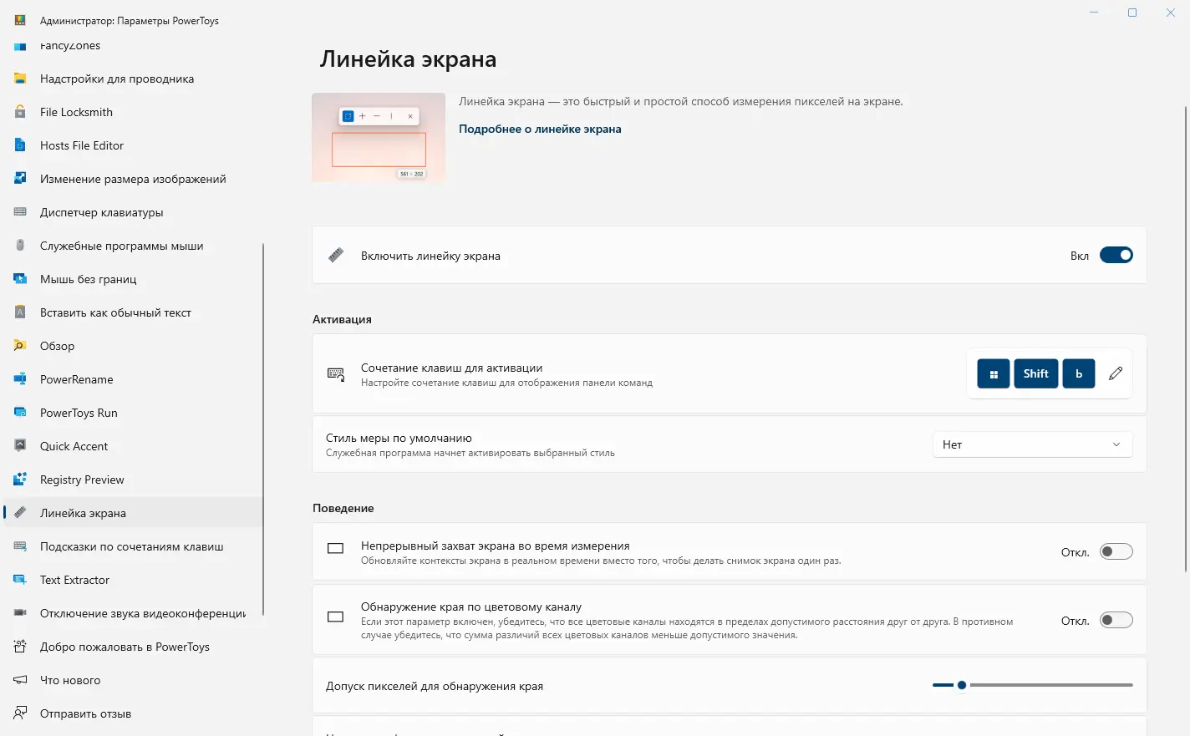Screen dimensions: 1190x736
Task: Click the pixel tolerance slider track
Action: point(1050,685)
